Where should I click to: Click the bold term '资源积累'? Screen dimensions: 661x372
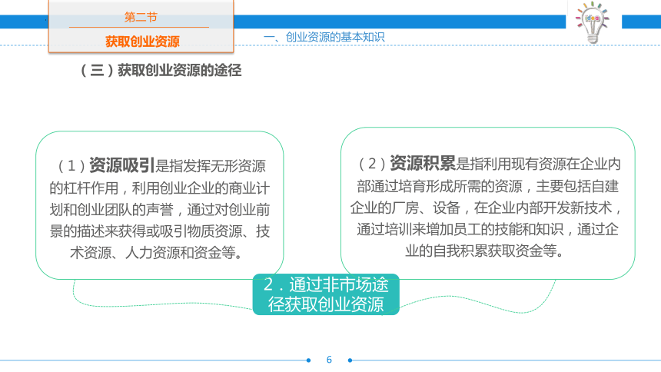pos(423,163)
